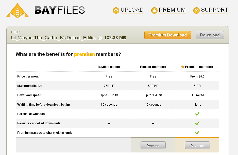Click the Parallel downloads green checkmark
The width and height of the screenshot is (238, 155).
[197, 114]
